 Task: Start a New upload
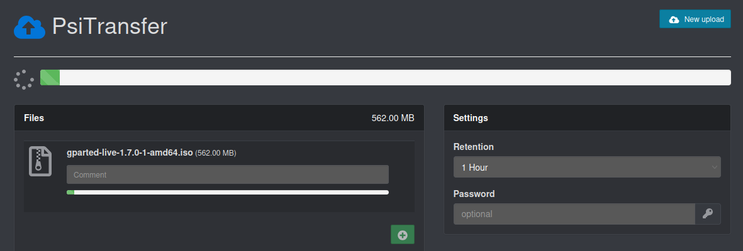point(695,19)
